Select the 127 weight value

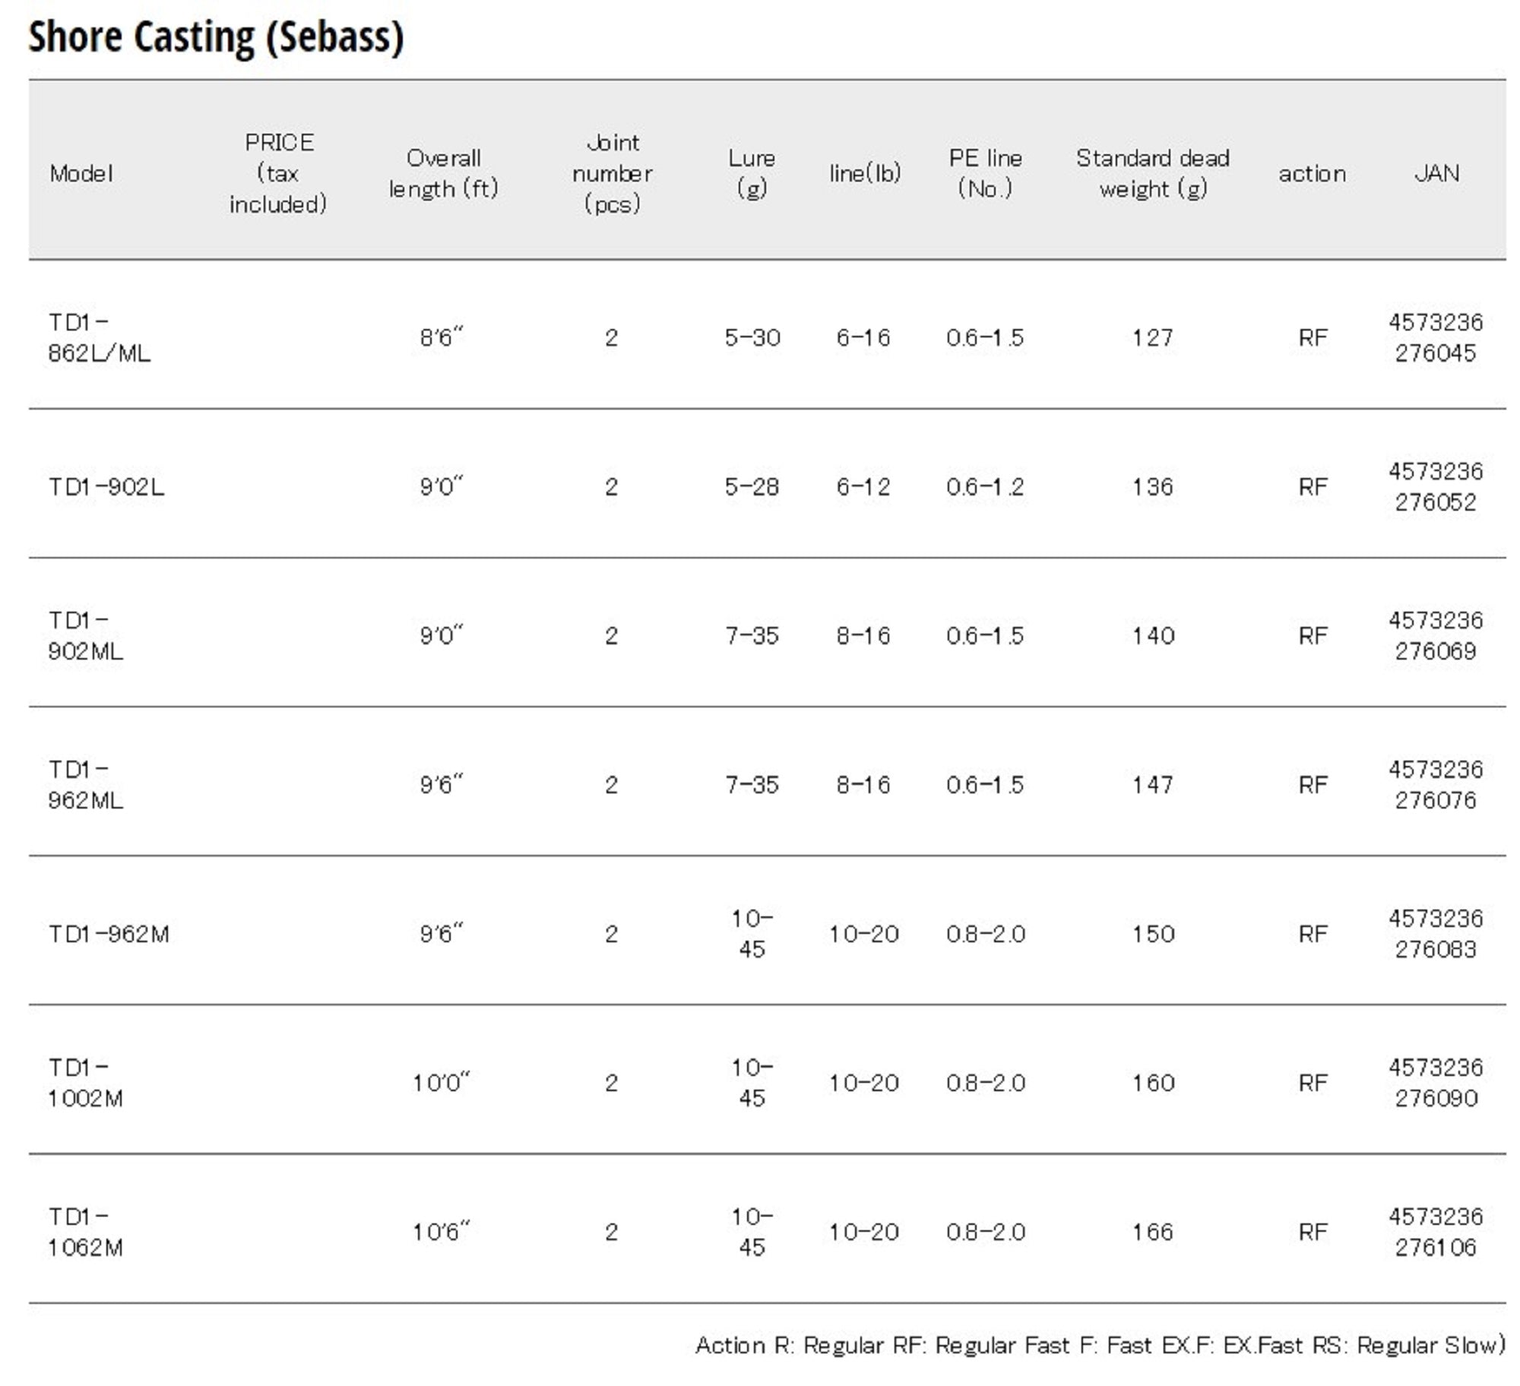[1152, 337]
